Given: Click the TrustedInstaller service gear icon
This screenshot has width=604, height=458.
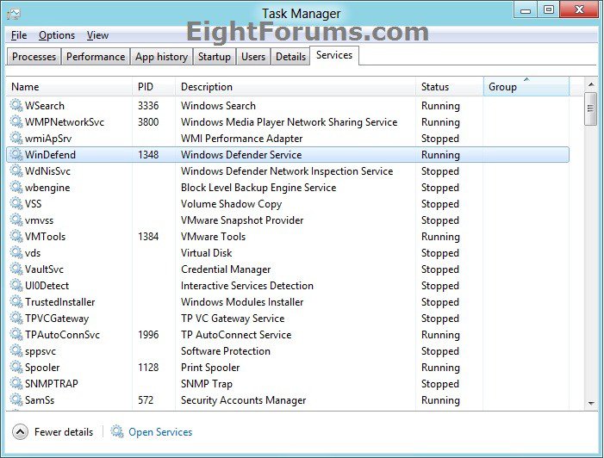Looking at the screenshot, I should click(x=16, y=302).
